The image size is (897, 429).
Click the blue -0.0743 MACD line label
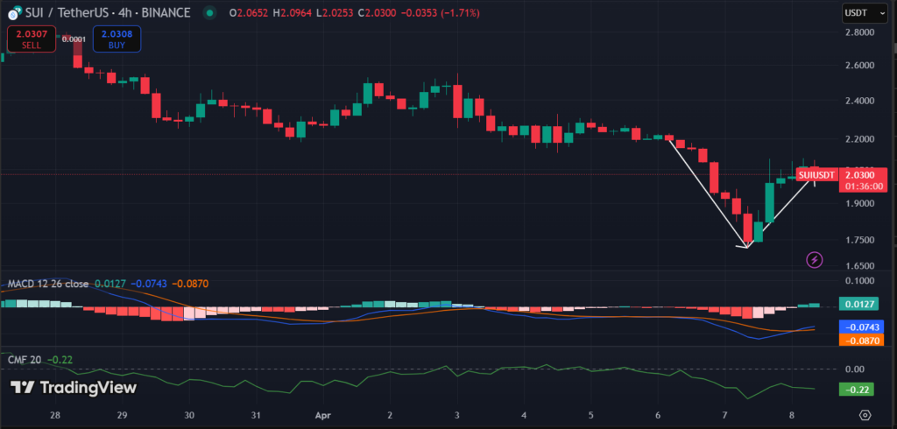tap(856, 326)
